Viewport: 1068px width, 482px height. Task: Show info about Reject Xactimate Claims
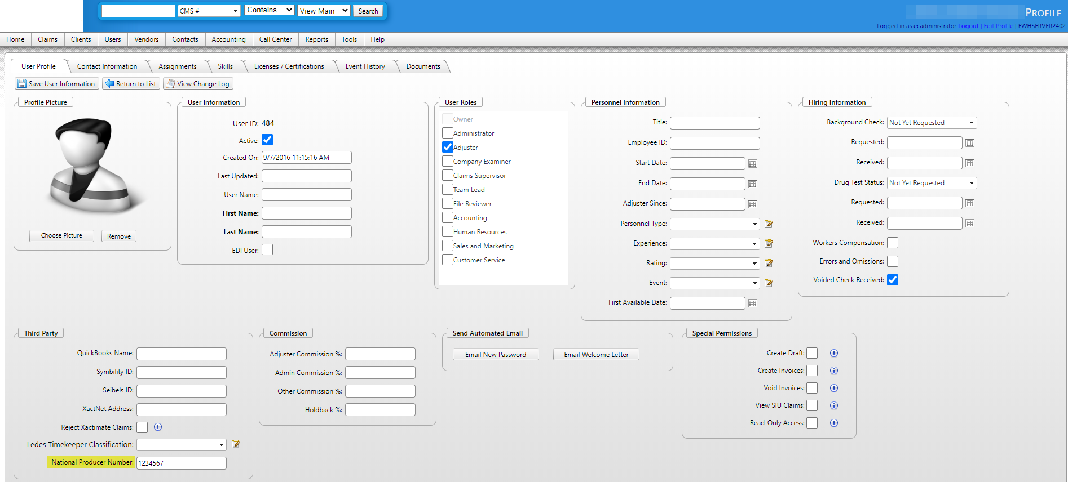158,427
